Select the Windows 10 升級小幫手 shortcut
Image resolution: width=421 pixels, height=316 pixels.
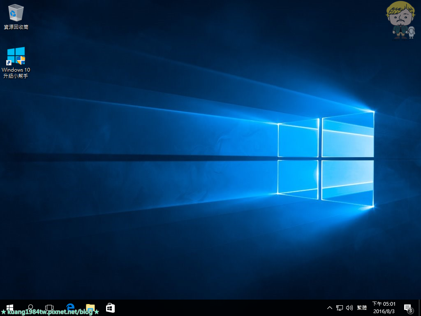(16, 63)
